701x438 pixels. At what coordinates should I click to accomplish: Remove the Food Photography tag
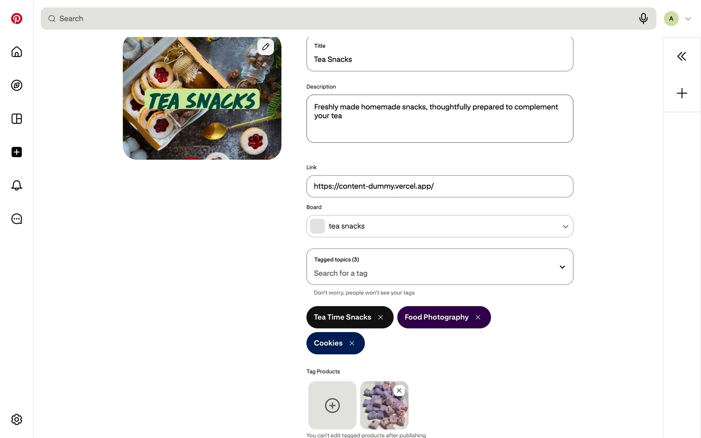478,317
